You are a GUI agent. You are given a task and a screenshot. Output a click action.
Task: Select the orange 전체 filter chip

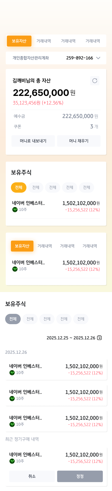pyautogui.click(x=19, y=187)
